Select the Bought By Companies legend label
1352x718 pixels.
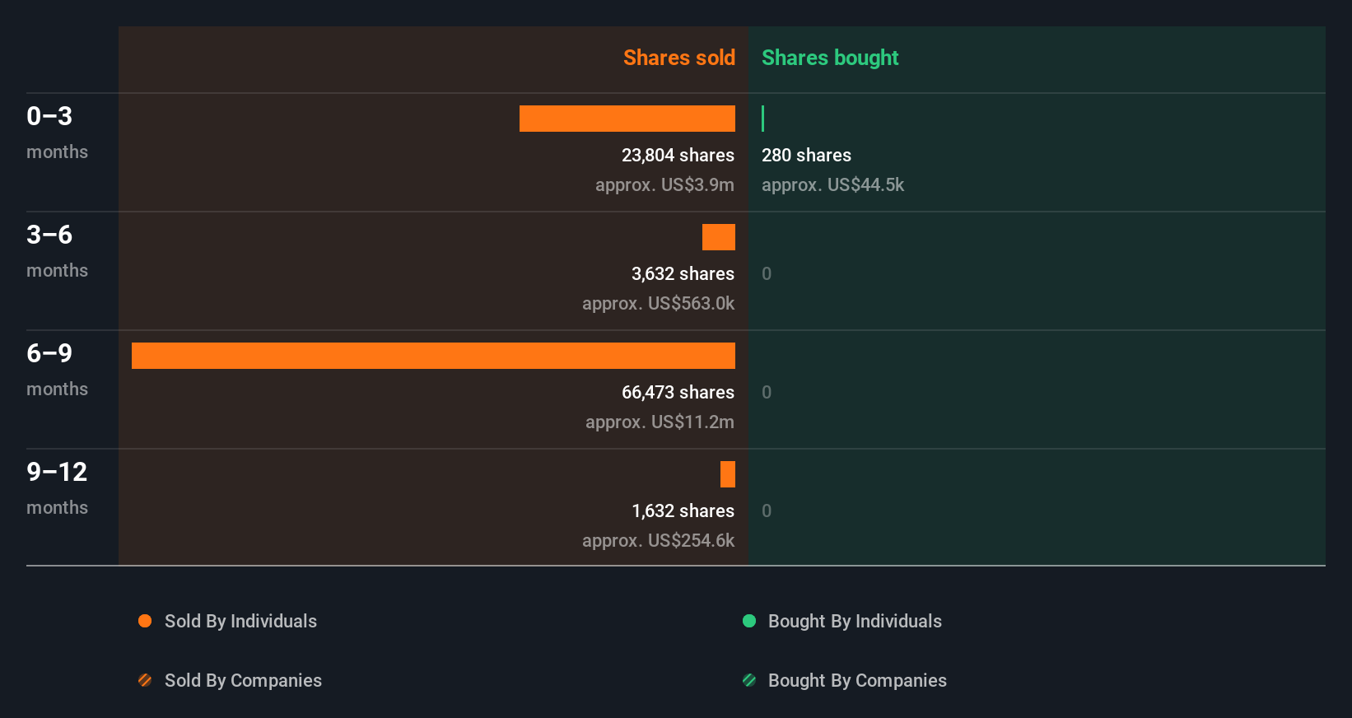click(x=857, y=681)
